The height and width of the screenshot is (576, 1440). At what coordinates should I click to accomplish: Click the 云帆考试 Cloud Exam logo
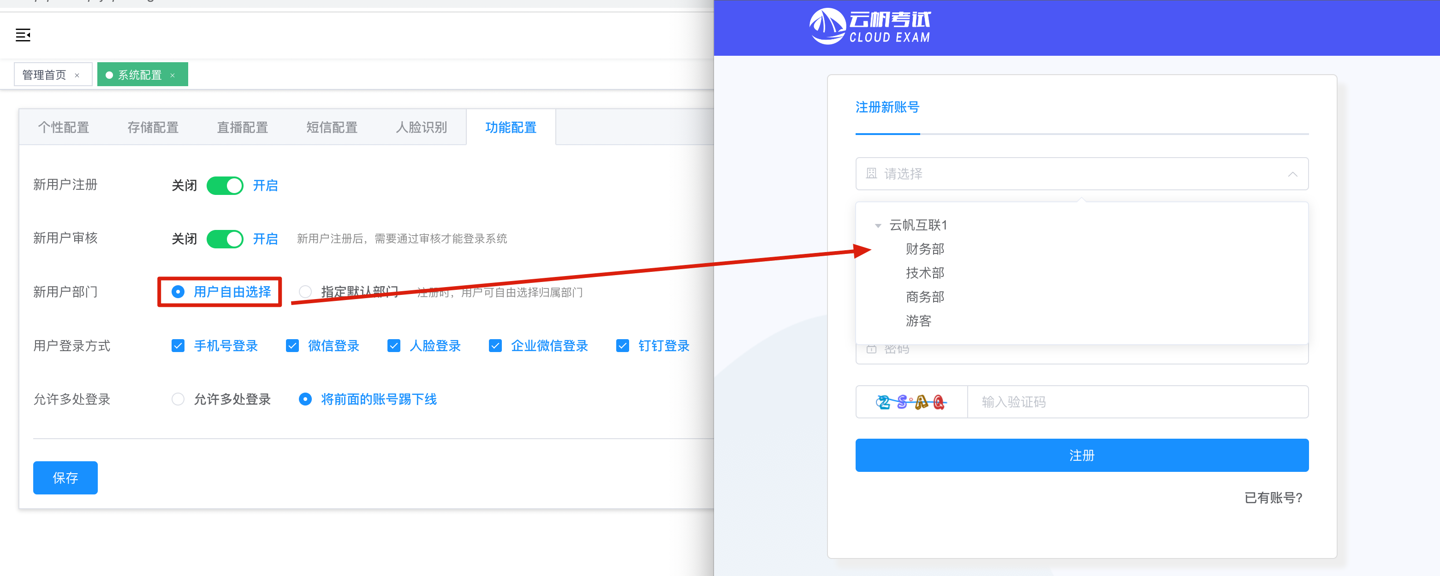coord(870,26)
